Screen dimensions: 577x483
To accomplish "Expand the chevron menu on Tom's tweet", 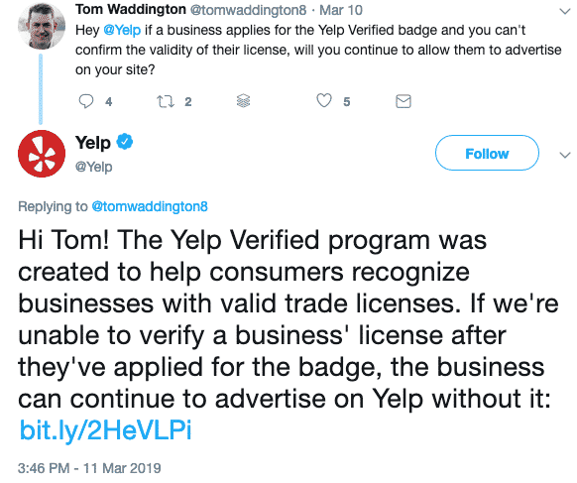I will click(564, 12).
